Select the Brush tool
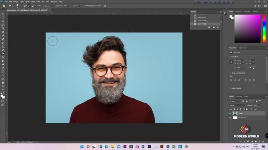 click(3, 42)
